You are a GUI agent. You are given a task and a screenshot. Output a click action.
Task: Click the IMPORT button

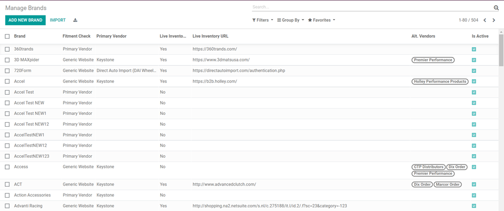tap(58, 20)
